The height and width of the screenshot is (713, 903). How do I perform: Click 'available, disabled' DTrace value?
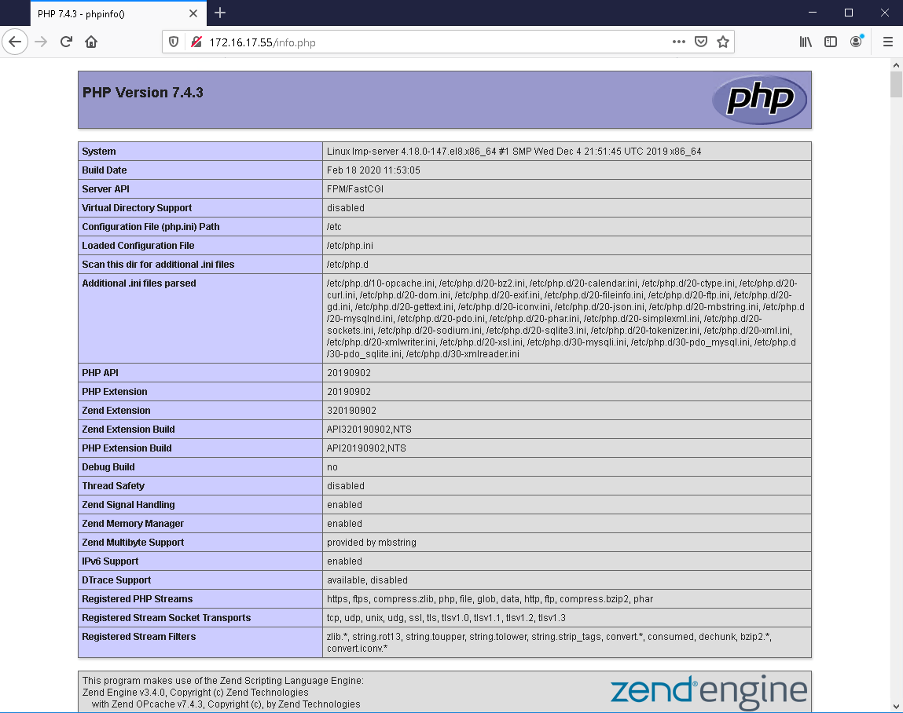(368, 580)
